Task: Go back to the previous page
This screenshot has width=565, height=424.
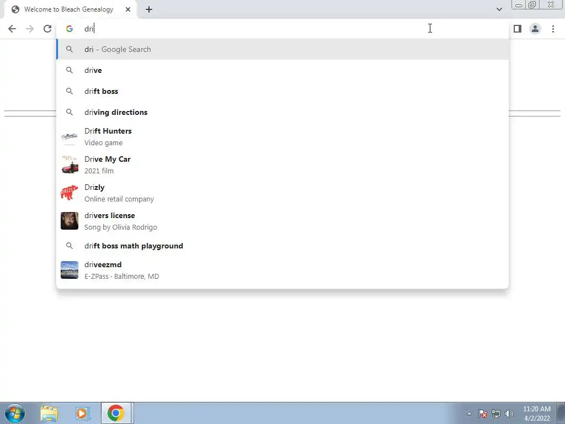Action: point(12,29)
